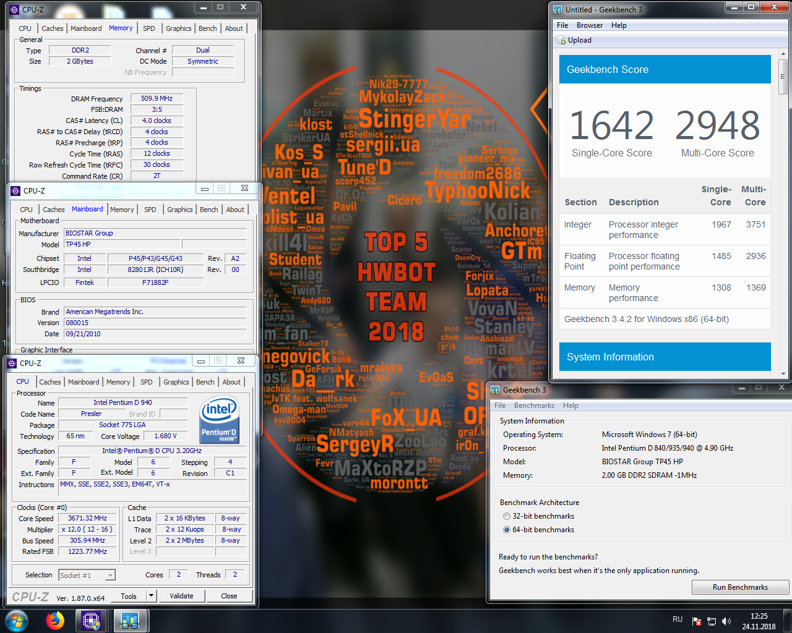The image size is (792, 633).
Task: Click the Run Benchmarks button
Action: [740, 587]
